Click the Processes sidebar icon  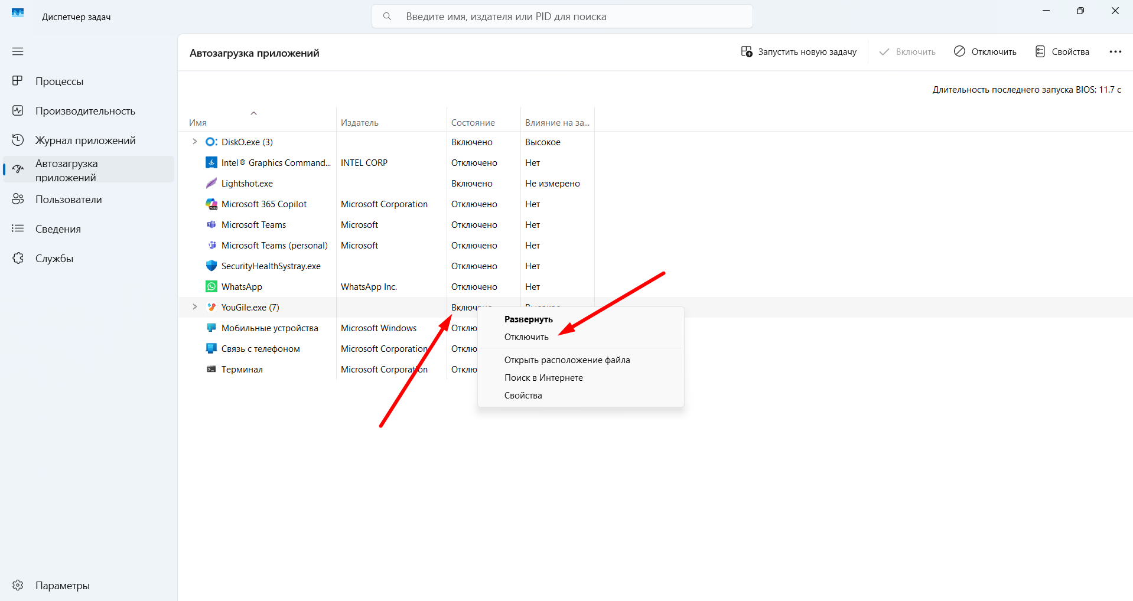click(x=18, y=81)
